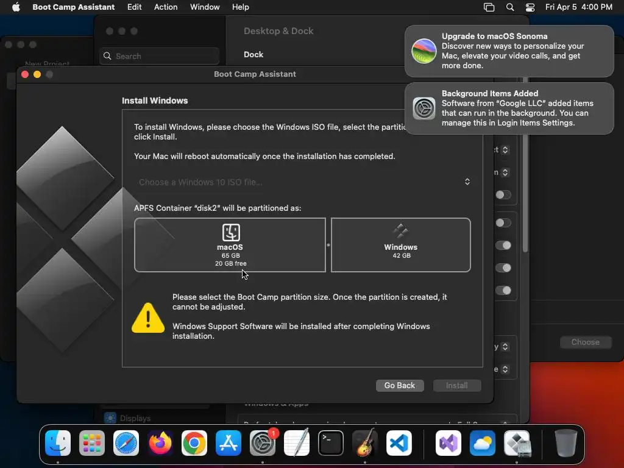Toggle the second switch in Desktop & Dock
624x468 pixels.
503,223
